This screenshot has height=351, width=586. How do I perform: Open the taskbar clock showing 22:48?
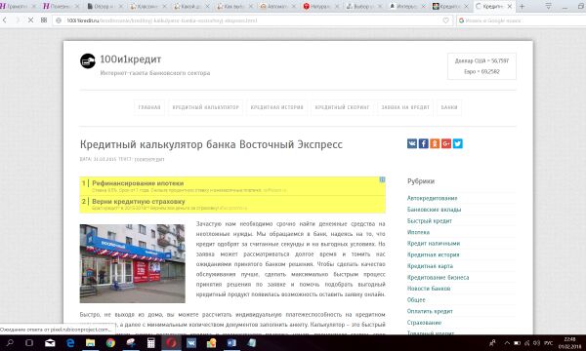tap(569, 343)
